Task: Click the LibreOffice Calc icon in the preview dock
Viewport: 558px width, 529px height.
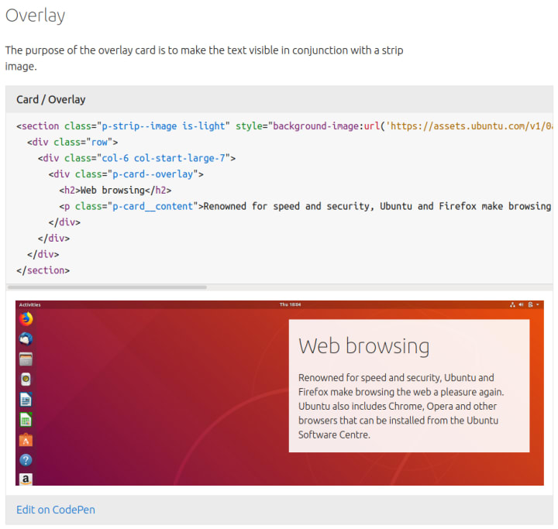Action: tap(26, 420)
